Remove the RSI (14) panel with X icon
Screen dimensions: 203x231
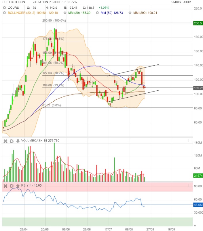(x=5, y=186)
